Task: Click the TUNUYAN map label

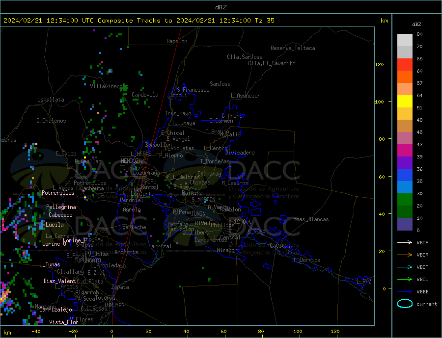Action: pyautogui.click(x=114, y=305)
